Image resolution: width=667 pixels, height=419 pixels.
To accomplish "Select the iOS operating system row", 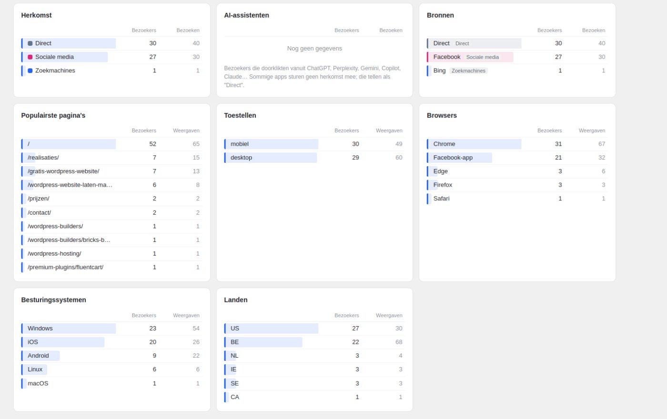I will click(111, 342).
